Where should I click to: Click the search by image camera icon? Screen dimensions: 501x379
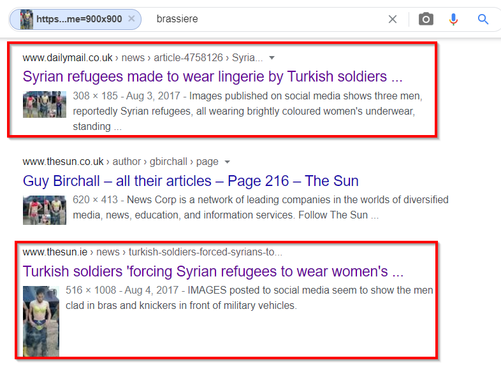point(426,19)
